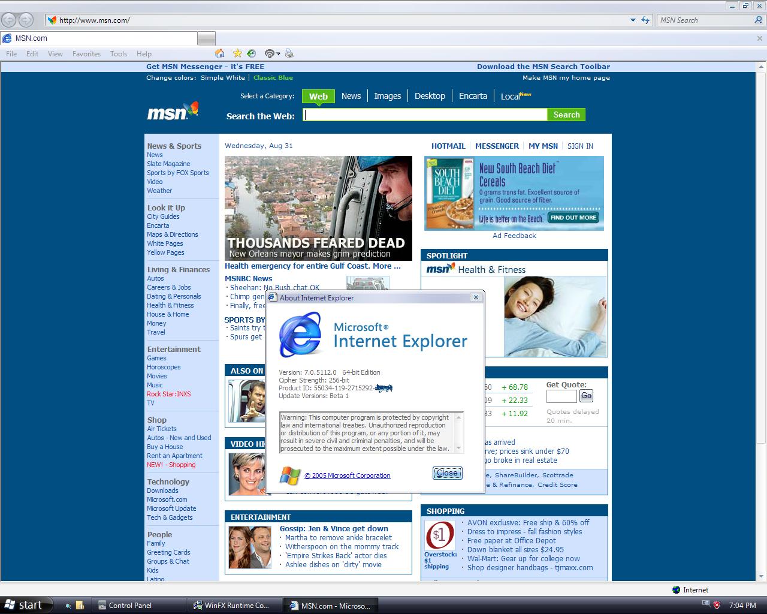The width and height of the screenshot is (767, 614).
Task: Close the tab using the tab bar X
Action: 760,38
